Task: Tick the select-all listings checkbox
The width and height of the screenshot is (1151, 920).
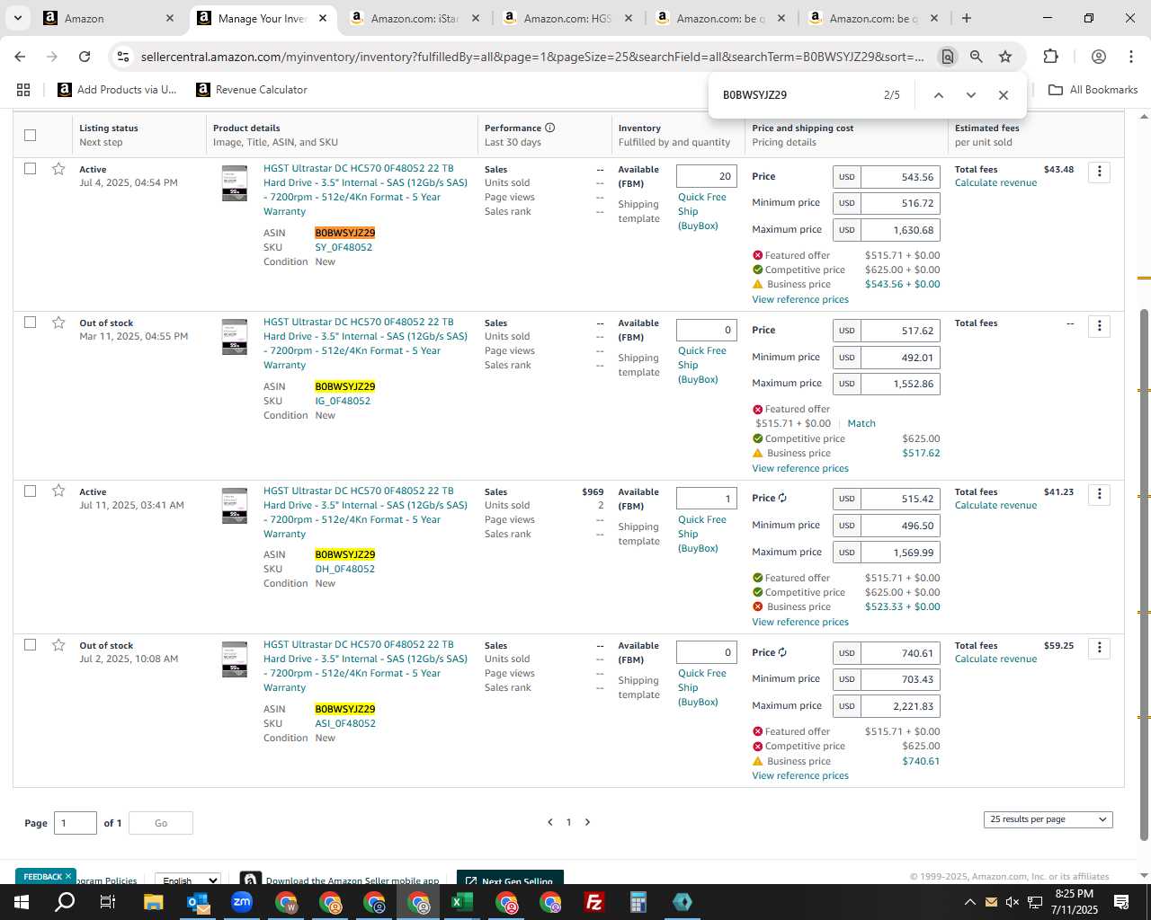Action: (30, 135)
